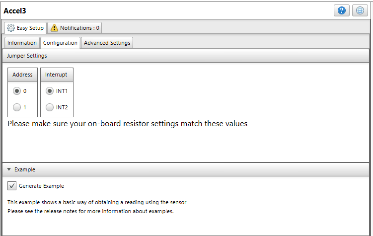Click the gear icon for Easy Setup
This screenshot has height=236, width=373.
point(11,28)
